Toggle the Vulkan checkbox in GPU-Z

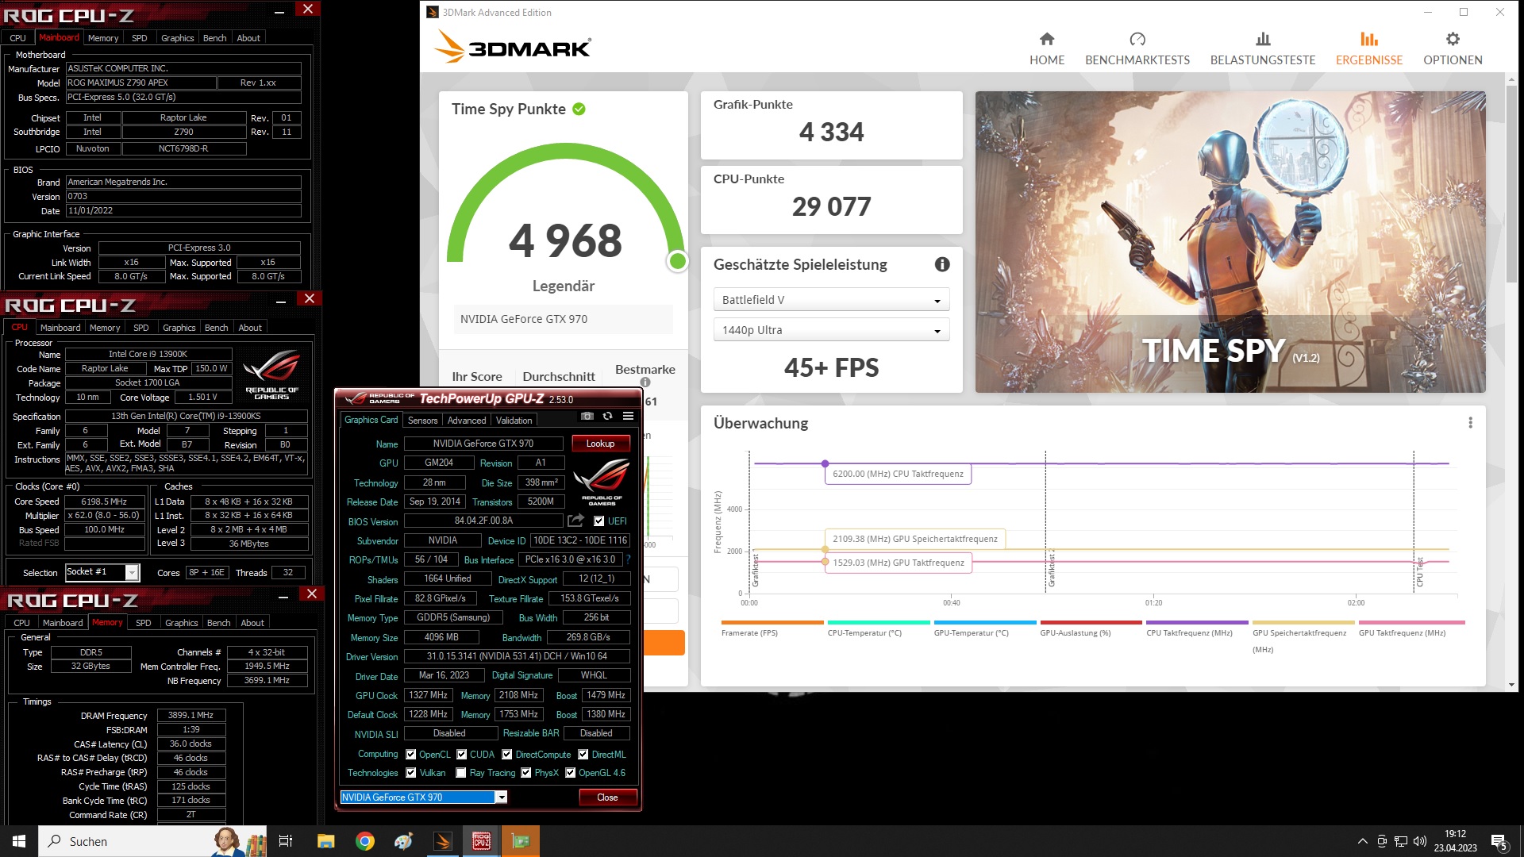tap(411, 773)
